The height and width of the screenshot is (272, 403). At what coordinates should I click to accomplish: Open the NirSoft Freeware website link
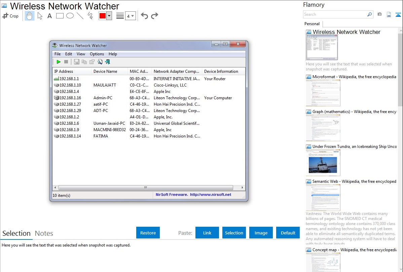click(193, 195)
